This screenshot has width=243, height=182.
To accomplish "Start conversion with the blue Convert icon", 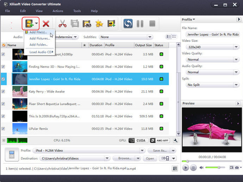I will (128, 24).
